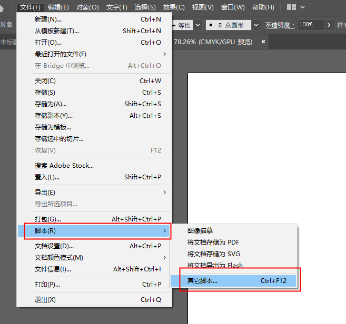Viewport: 346px width, 324px height.
Task: Open the 编辑(E) menu in menu bar
Action: click(x=58, y=7)
